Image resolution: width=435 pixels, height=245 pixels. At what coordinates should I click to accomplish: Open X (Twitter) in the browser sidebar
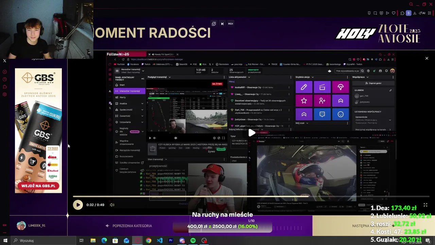[4, 61]
